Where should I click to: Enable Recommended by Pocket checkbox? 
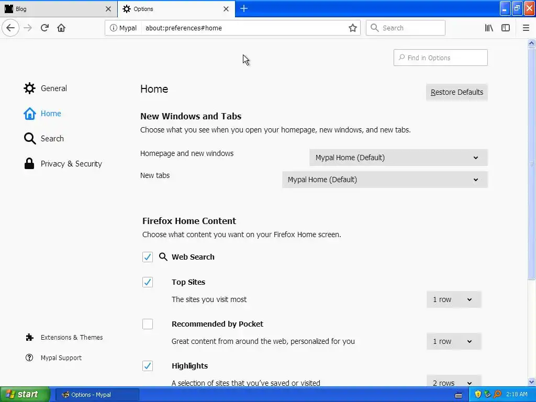[147, 324]
